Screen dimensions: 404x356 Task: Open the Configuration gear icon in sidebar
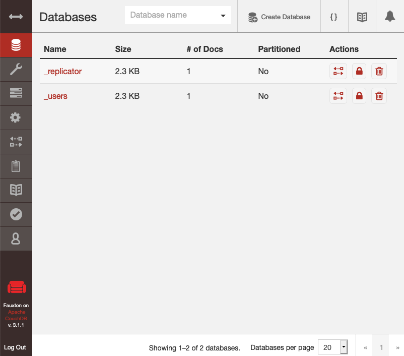click(16, 117)
